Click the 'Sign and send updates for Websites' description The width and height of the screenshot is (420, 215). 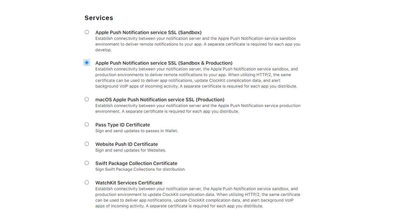pyautogui.click(x=131, y=150)
